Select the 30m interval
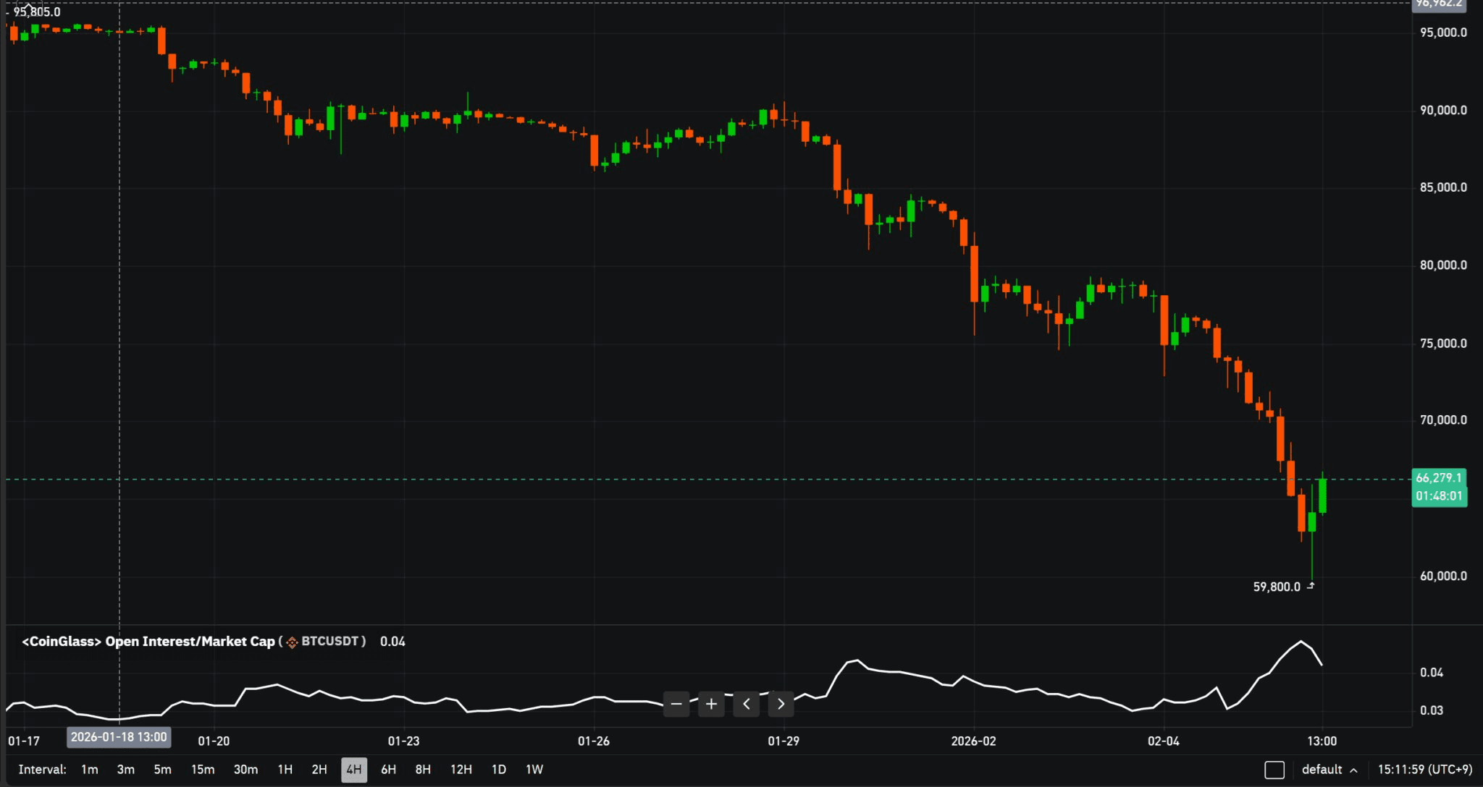The height and width of the screenshot is (787, 1483). [x=245, y=770]
